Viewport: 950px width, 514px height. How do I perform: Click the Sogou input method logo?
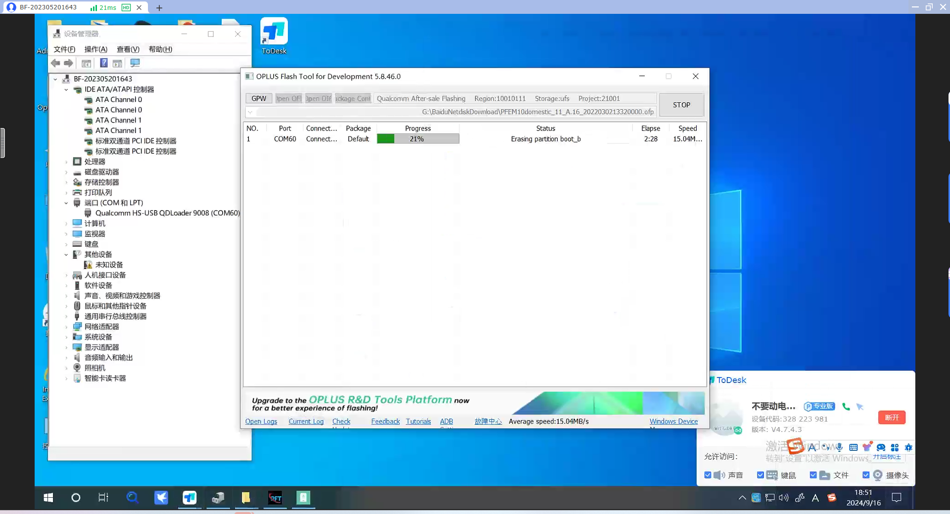coord(796,446)
